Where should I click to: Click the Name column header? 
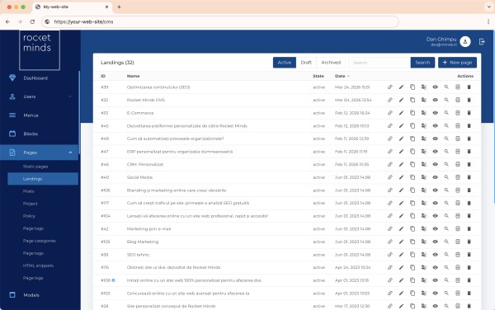[133, 76]
